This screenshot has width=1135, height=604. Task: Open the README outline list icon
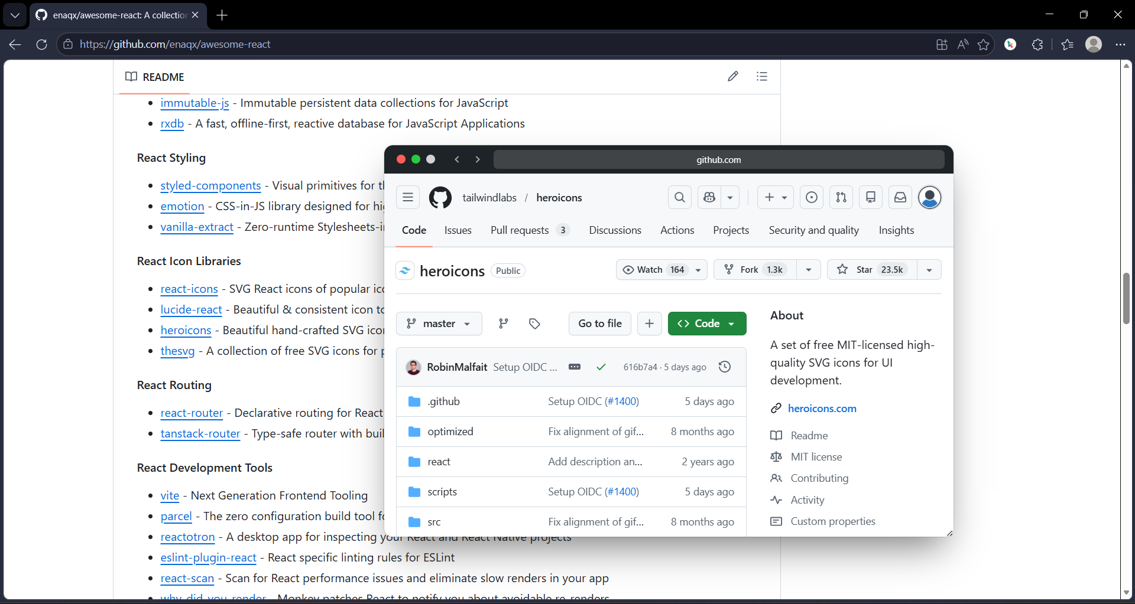tap(762, 76)
